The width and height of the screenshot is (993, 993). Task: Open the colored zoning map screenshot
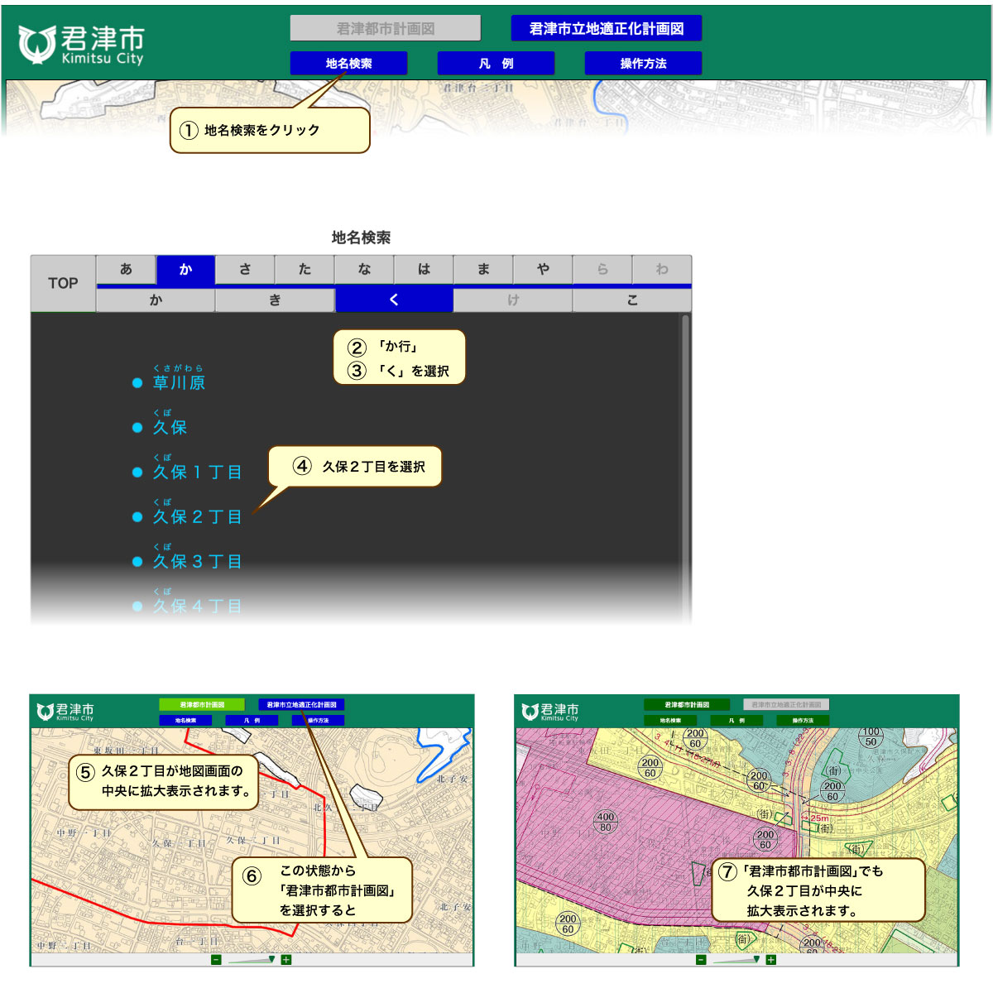pyautogui.click(x=736, y=830)
